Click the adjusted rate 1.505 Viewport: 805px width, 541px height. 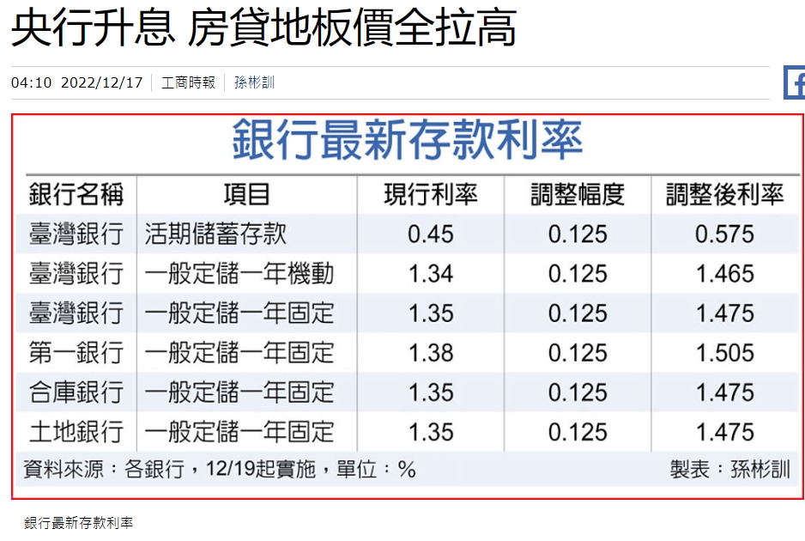pyautogui.click(x=725, y=353)
